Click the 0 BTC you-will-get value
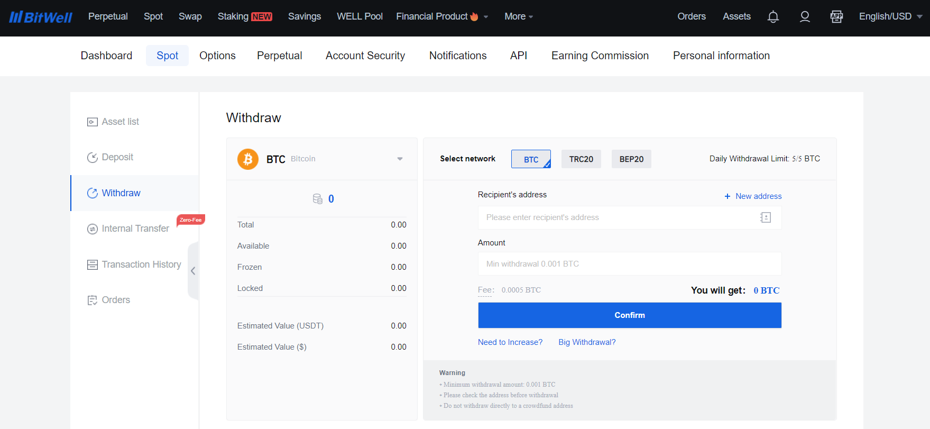930x429 pixels. 767,290
